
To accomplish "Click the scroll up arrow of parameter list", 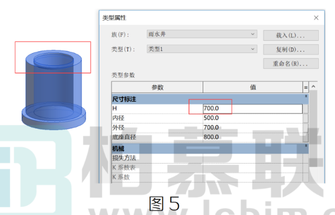I will 313,87.
